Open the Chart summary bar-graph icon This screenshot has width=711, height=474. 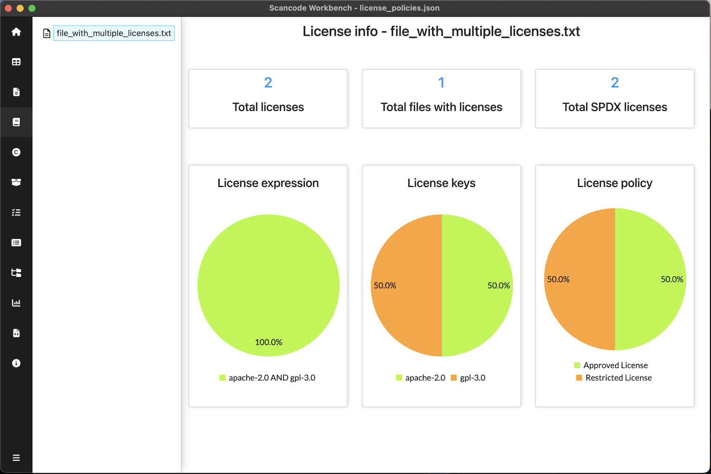point(16,303)
